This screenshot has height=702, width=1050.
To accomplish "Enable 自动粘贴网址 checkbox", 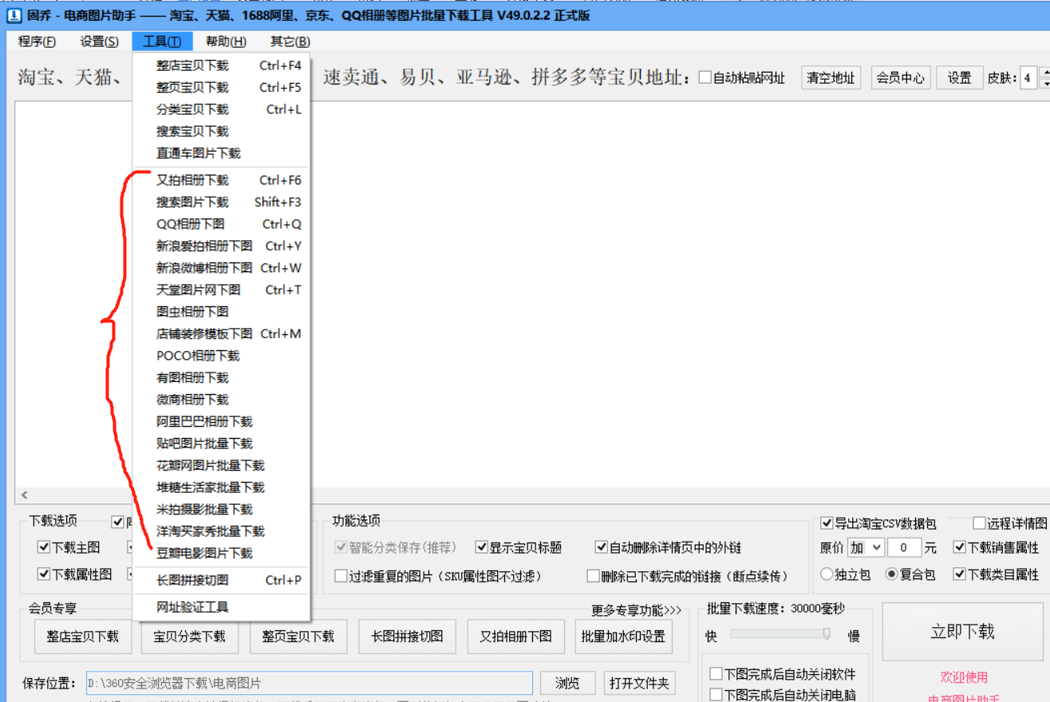I will (x=705, y=78).
